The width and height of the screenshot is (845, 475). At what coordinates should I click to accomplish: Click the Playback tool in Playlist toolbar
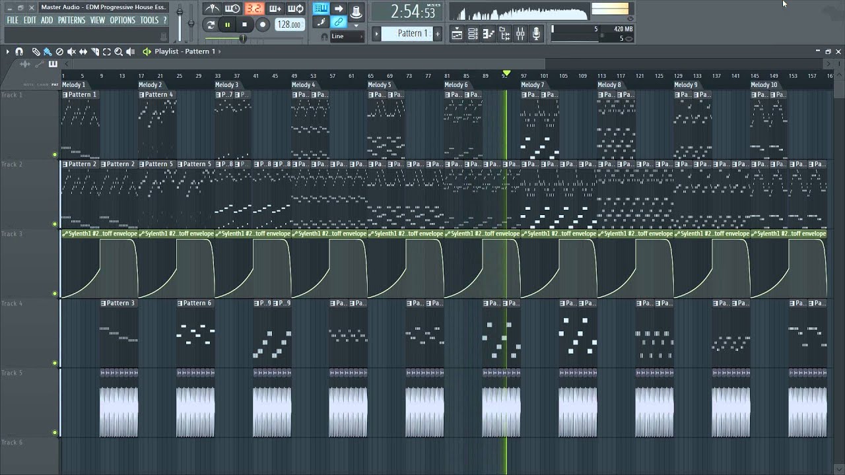pyautogui.click(x=131, y=51)
